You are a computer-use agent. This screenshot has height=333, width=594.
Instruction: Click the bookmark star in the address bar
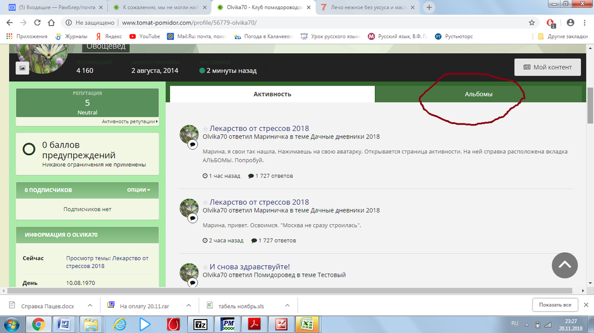coord(532,23)
